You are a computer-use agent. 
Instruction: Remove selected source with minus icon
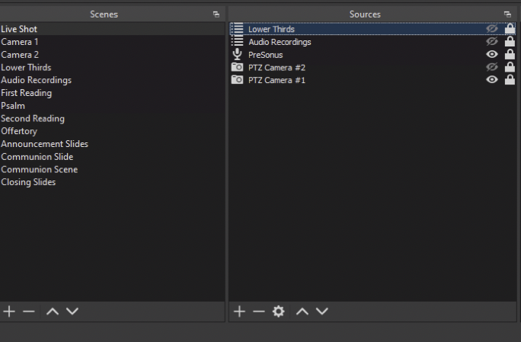(x=258, y=312)
